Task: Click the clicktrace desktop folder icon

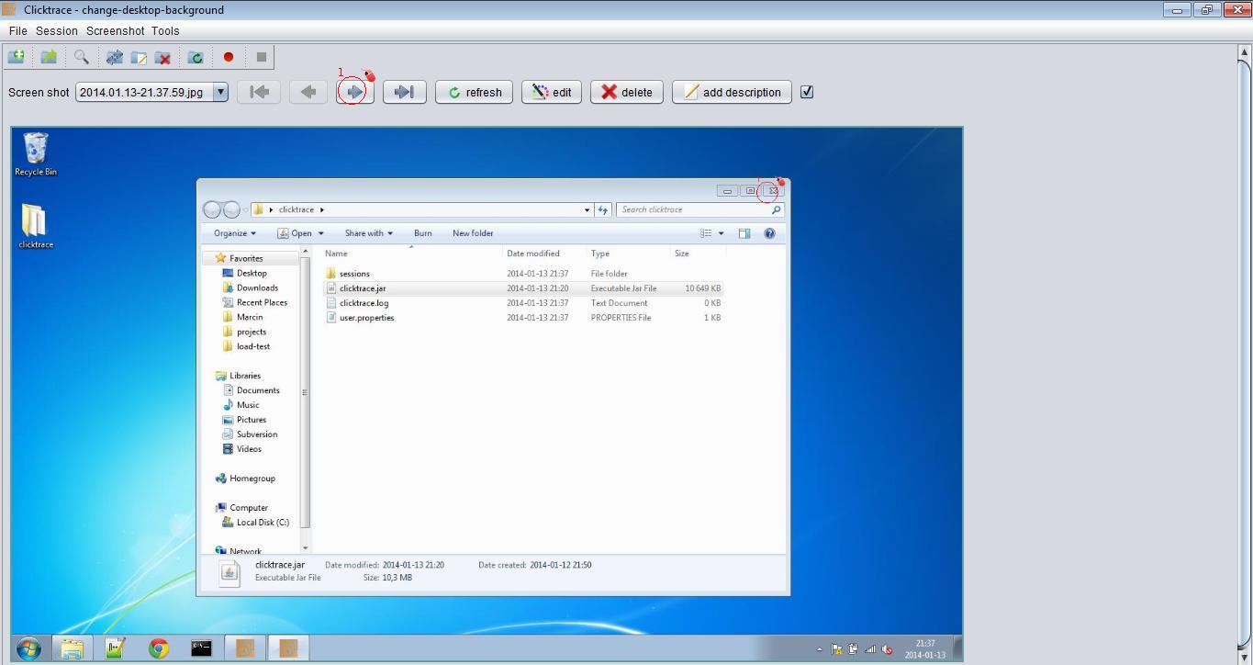Action: (36, 226)
